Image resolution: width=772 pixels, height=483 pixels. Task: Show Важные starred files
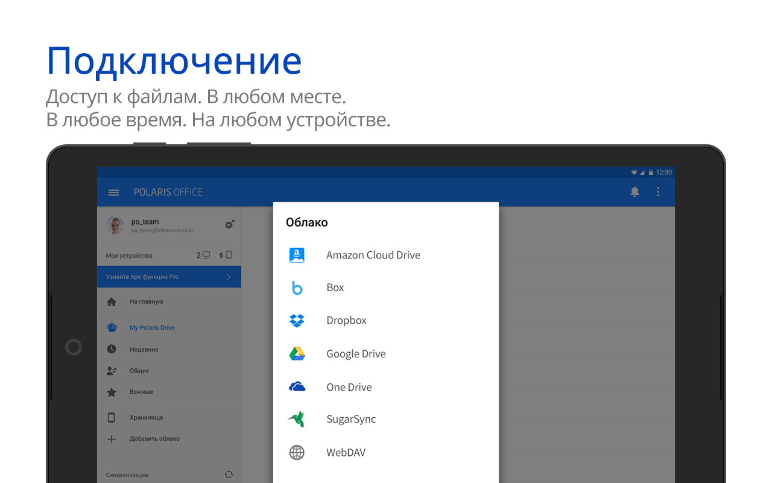coord(141,392)
